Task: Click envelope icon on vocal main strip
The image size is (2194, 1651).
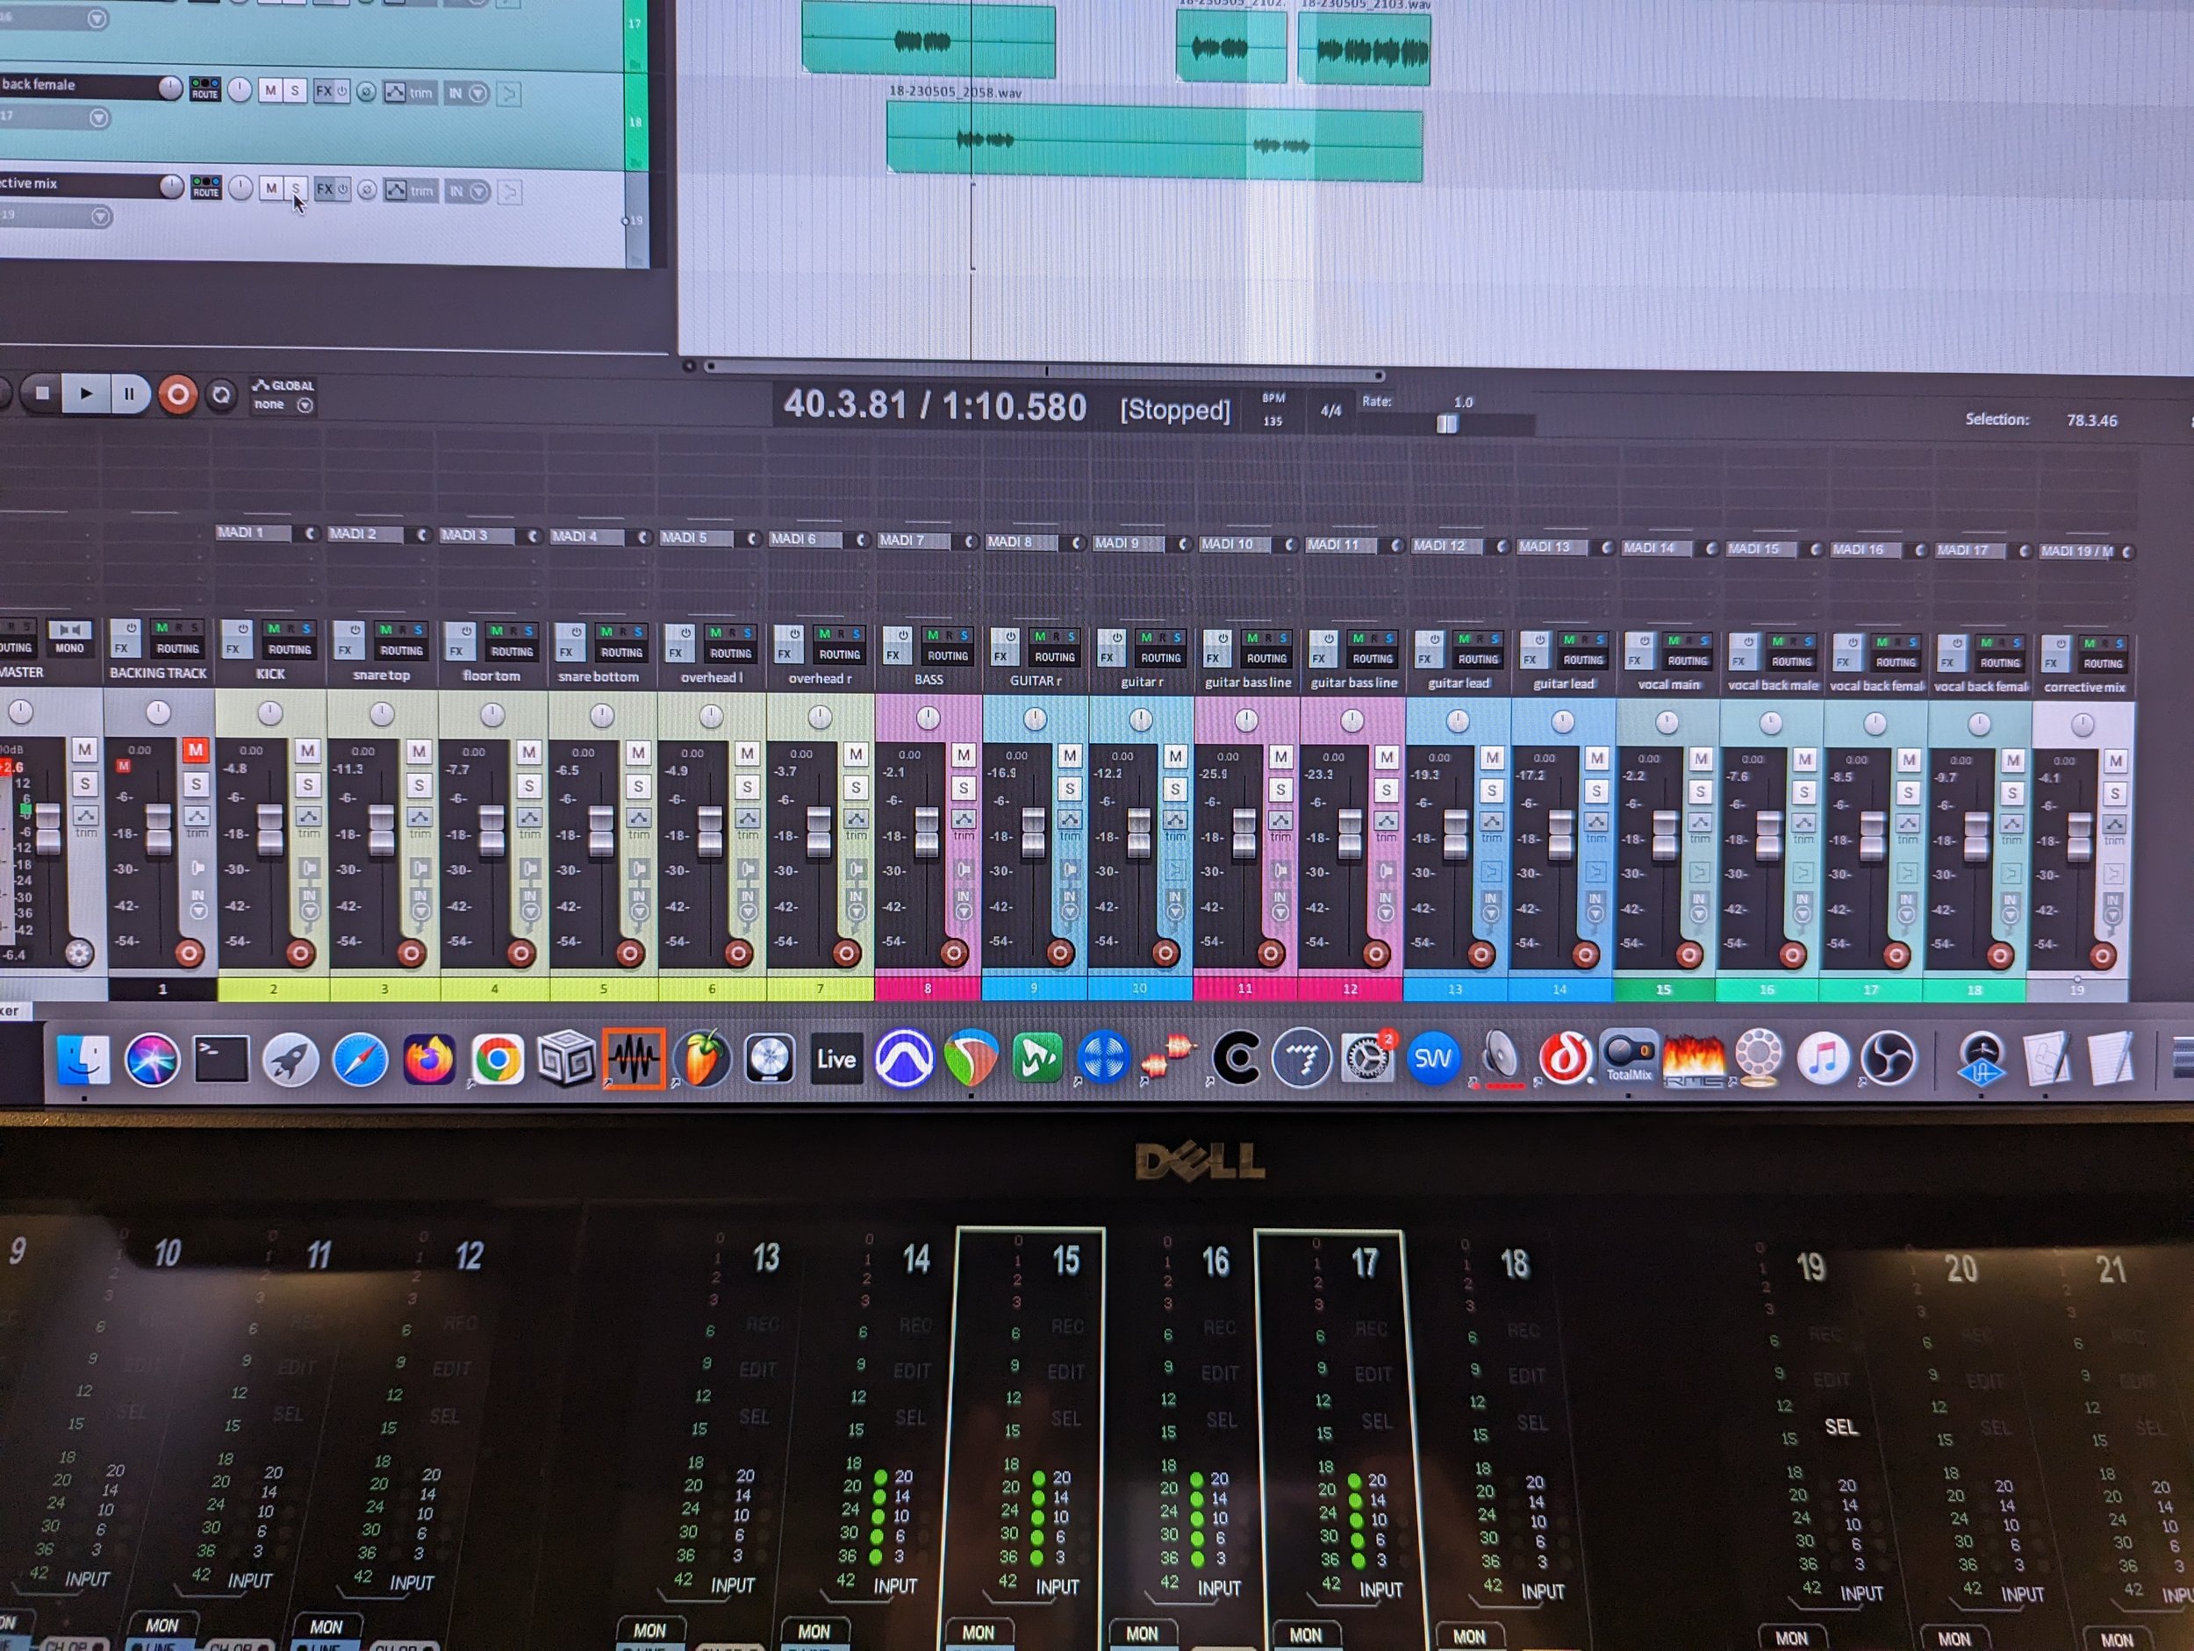Action: coord(1700,822)
